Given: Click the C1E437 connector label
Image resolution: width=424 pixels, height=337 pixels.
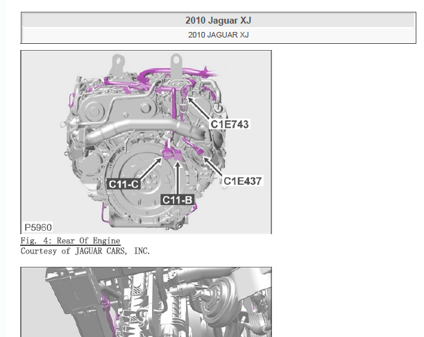Looking at the screenshot, I should coord(243,181).
